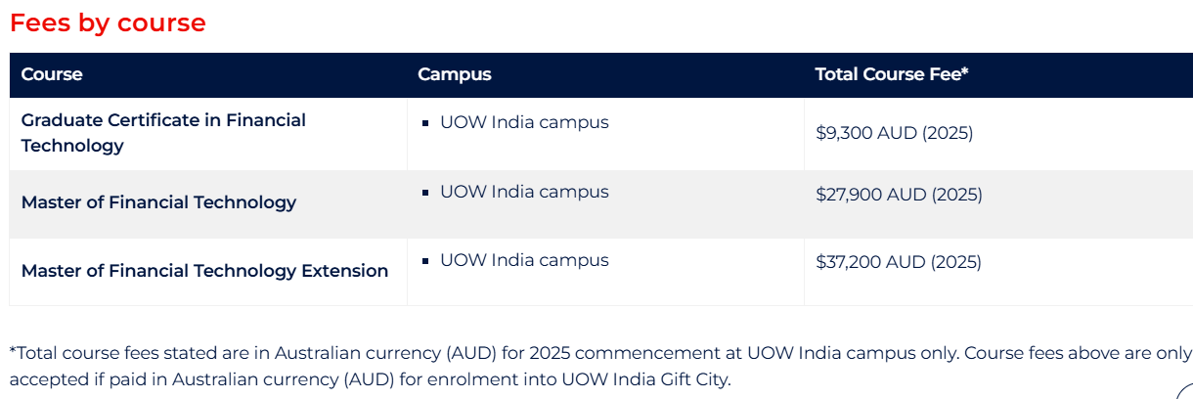Click the $27,900 AUD (2025) fee
The height and width of the screenshot is (399, 1193).
coord(899,195)
